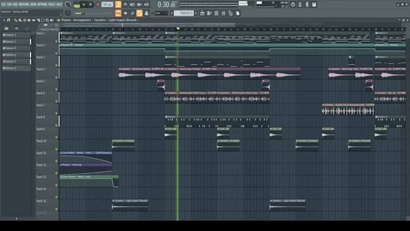Mute Track 1 using its green LED

coord(56,42)
